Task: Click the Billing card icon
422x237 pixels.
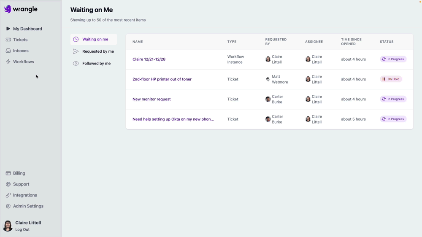Action: 8,173
